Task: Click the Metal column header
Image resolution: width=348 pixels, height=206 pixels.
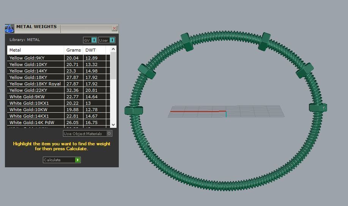Action: (36, 50)
